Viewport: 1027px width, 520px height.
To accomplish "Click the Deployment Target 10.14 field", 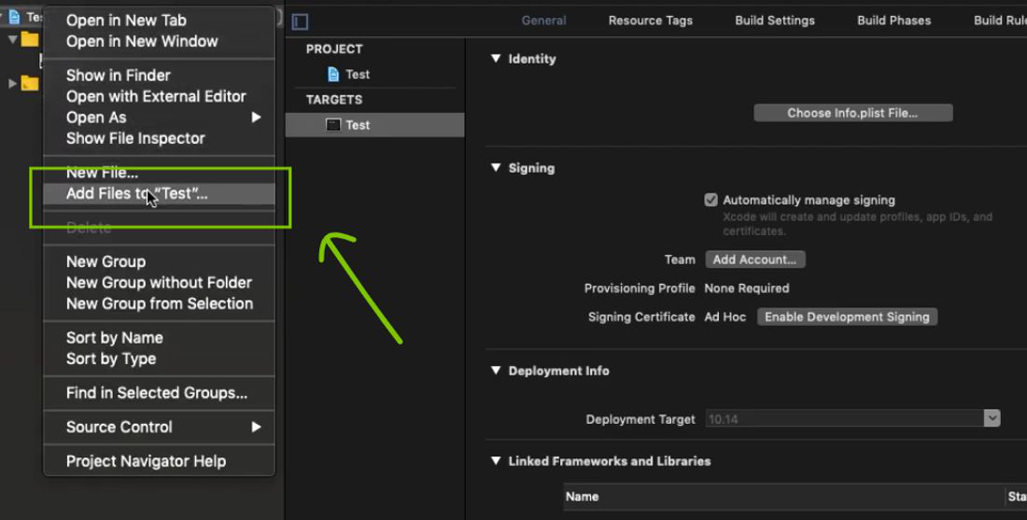I will pos(845,418).
